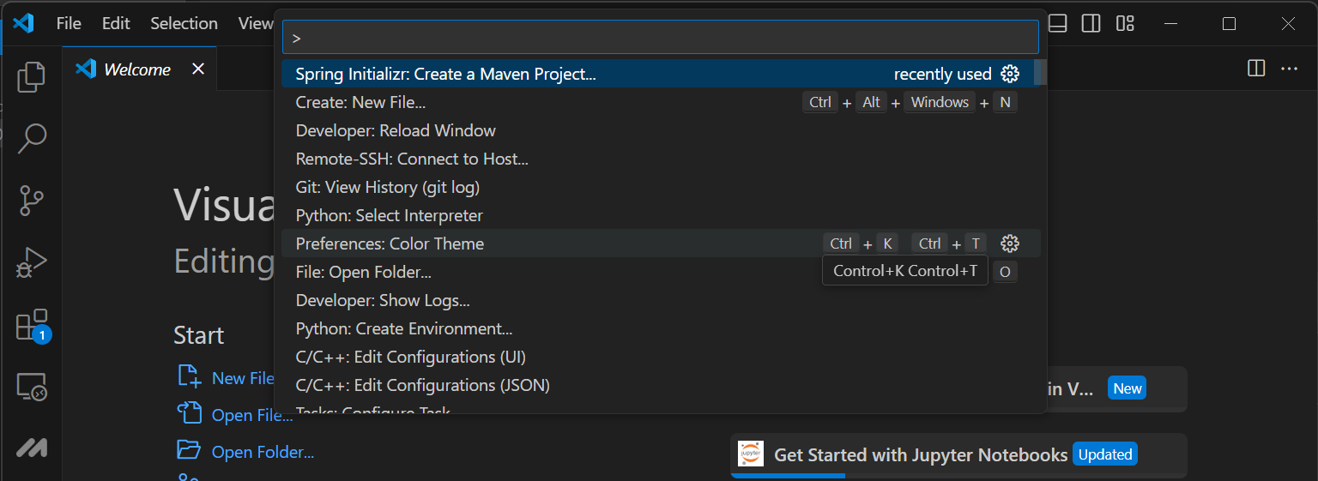Toggle the secondary side bar layout icon
Screen dimensions: 1318x481
tap(1091, 23)
